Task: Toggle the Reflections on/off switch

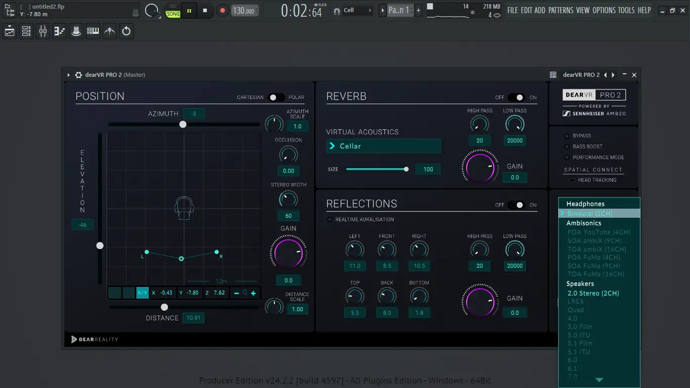Action: (x=516, y=205)
